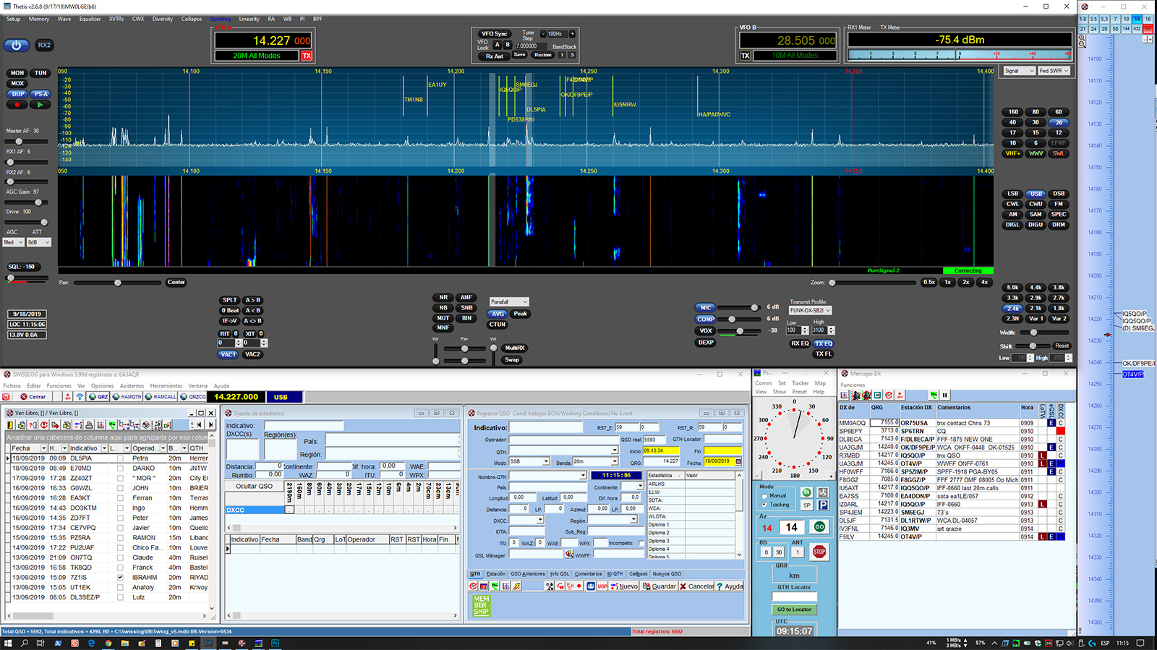
Task: Select Tracking mode radio button
Action: point(764,505)
